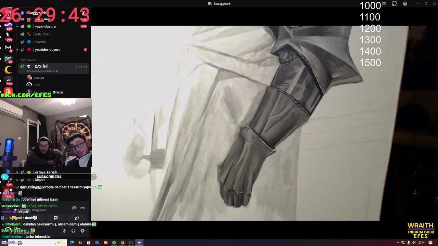The height and width of the screenshot is (246, 438).
Task: Click the shared stream drawing of armored arm
Action: [x=250, y=123]
